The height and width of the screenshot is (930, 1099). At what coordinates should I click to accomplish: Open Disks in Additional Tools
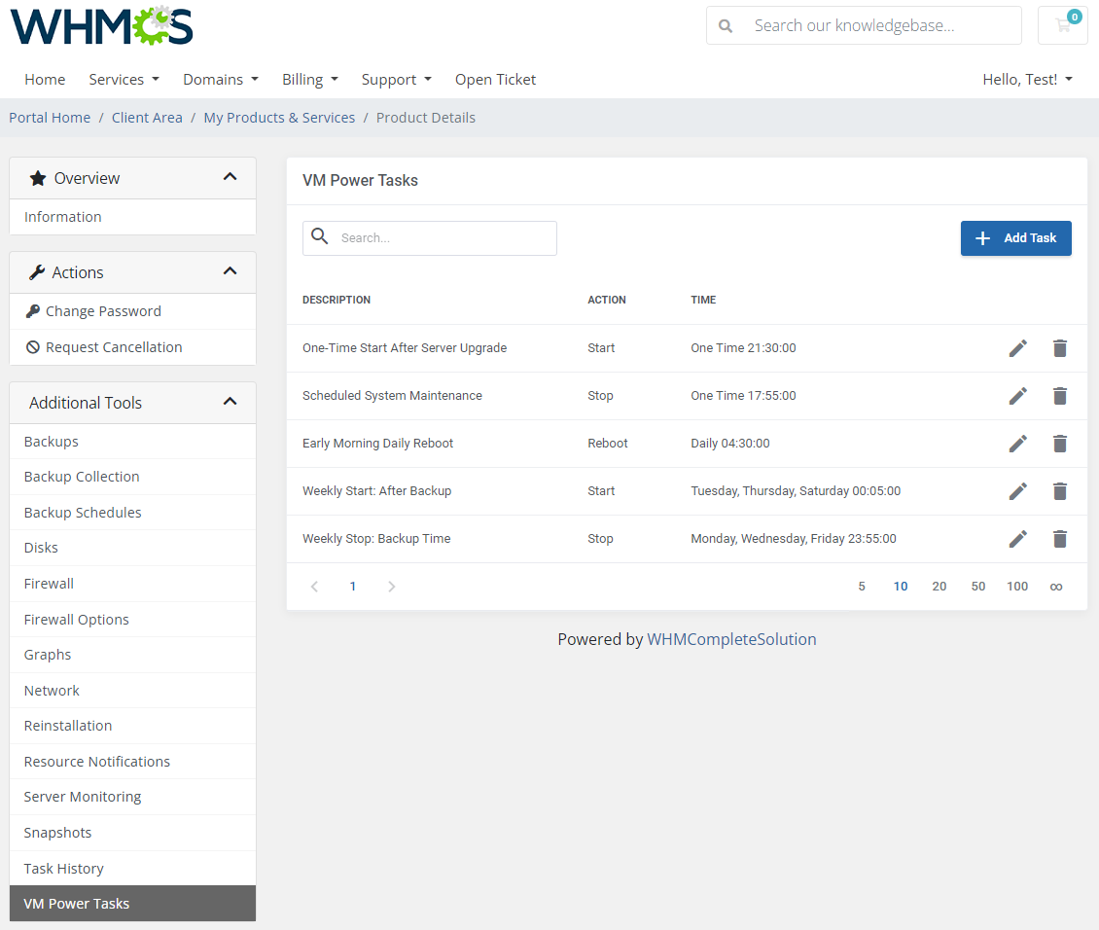[x=132, y=548]
